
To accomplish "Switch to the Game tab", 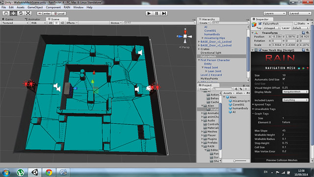I will pyautogui.click(x=8, y=19).
